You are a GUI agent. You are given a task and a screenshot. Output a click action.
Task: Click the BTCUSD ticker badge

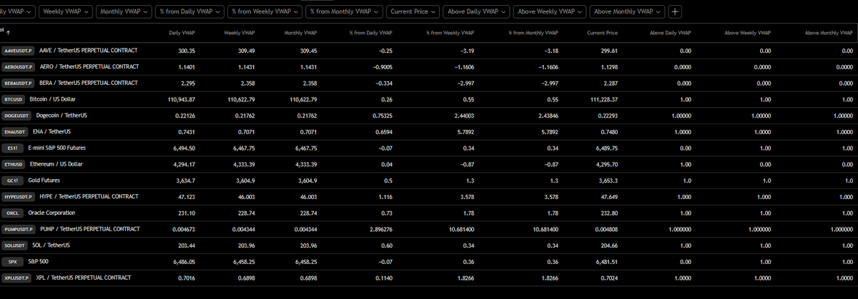coord(14,99)
